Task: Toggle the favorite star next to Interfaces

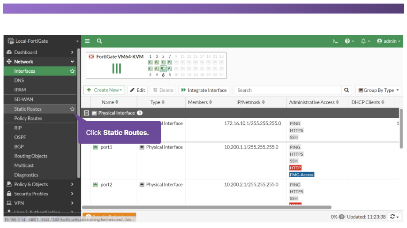Action: click(x=72, y=71)
